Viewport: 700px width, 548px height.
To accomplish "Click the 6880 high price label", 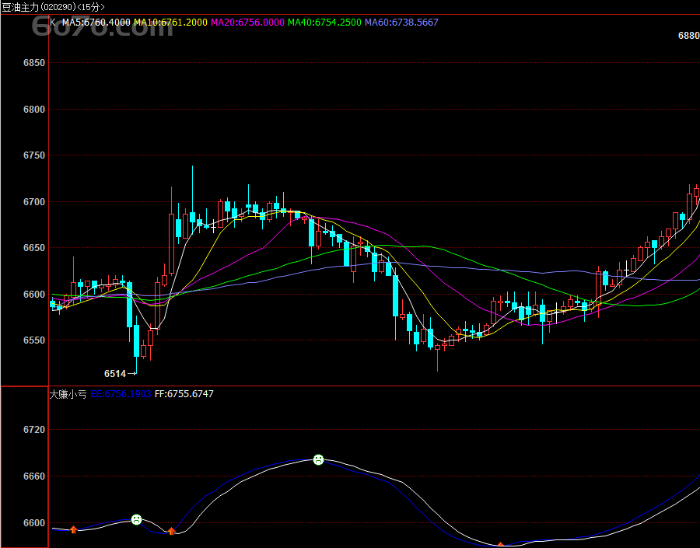I will click(x=689, y=36).
